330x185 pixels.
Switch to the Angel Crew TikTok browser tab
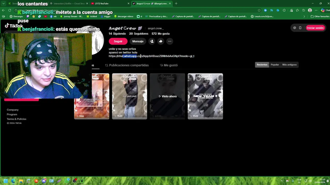[152, 4]
